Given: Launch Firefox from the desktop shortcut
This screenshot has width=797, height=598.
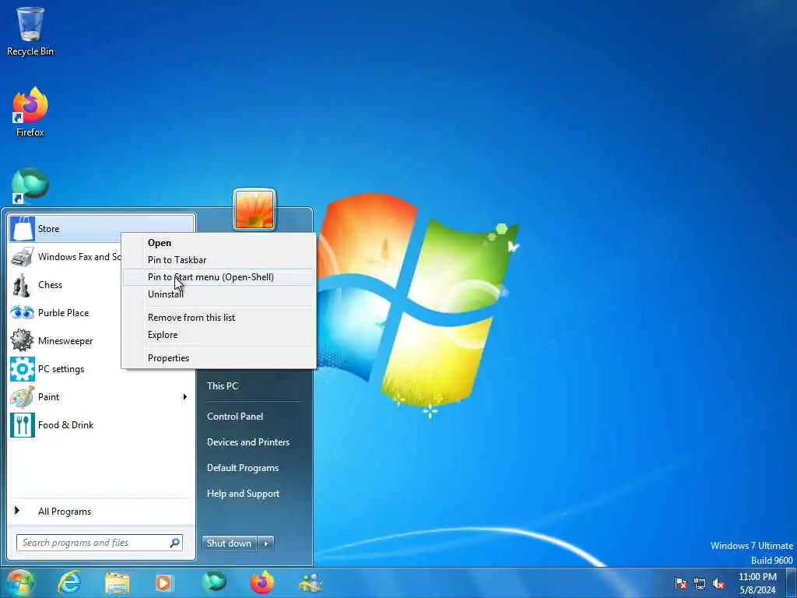Looking at the screenshot, I should 30,112.
